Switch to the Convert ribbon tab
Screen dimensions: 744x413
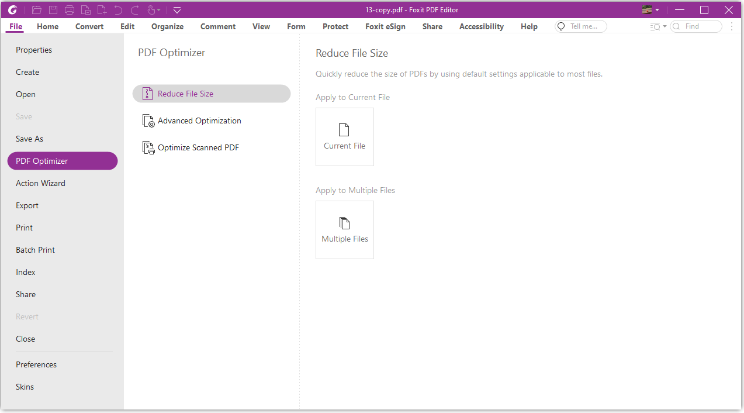tap(89, 26)
